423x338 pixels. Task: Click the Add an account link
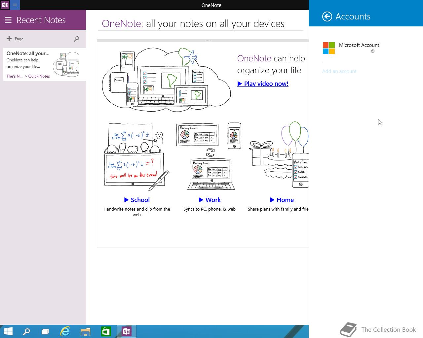[x=339, y=71]
